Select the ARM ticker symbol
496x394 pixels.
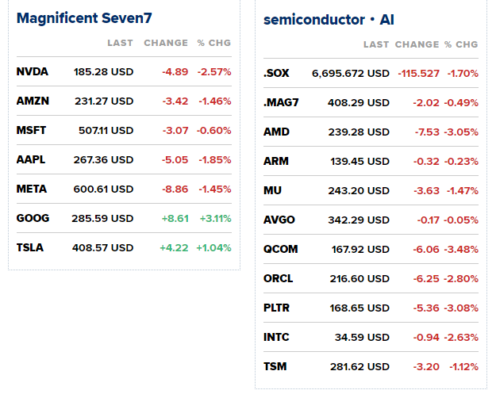pos(275,161)
